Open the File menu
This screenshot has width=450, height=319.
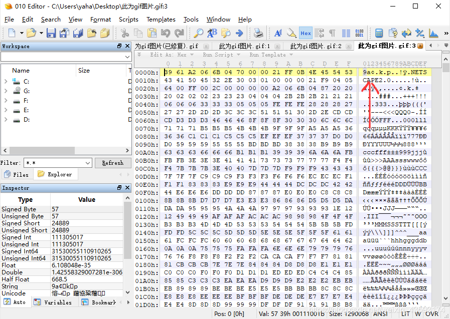tap(9, 20)
